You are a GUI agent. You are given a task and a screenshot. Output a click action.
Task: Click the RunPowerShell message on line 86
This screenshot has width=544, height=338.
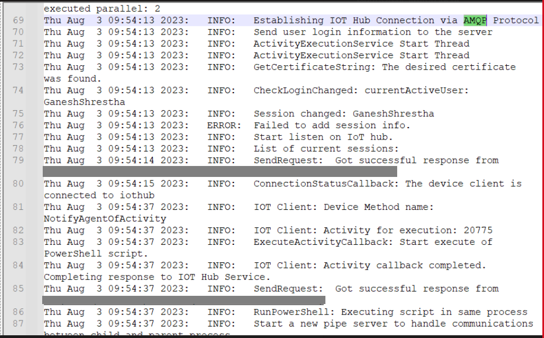click(390, 312)
